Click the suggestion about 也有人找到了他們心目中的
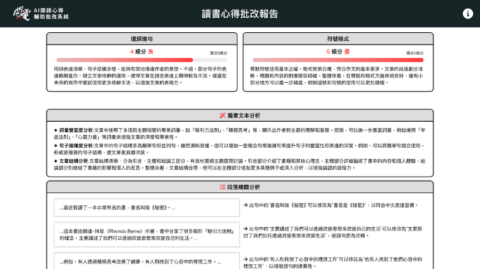 coord(333,263)
